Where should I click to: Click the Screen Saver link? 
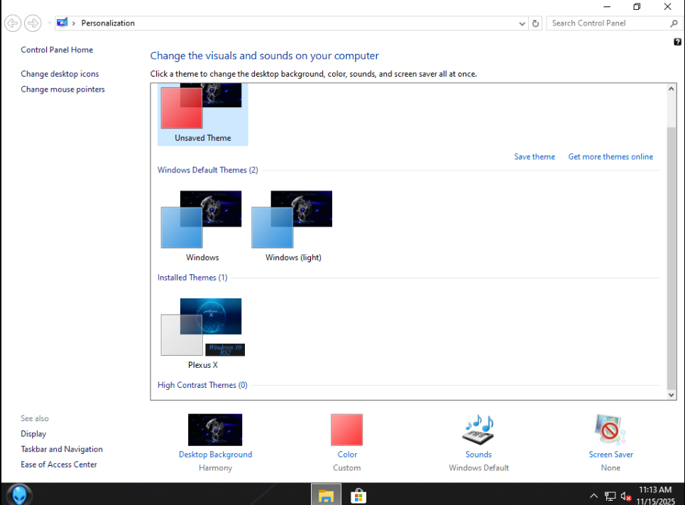click(x=610, y=455)
